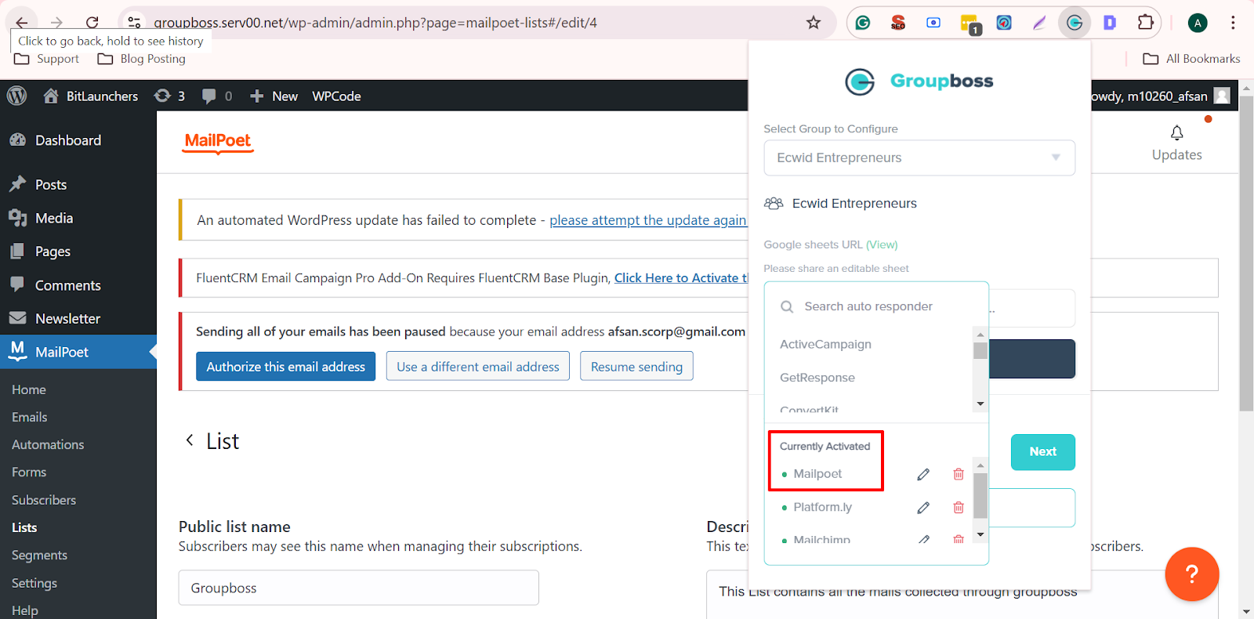Open comments bubble in admin bar

tap(217, 96)
